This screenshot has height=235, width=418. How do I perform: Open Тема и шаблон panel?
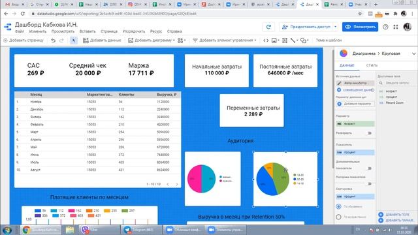click(x=329, y=40)
